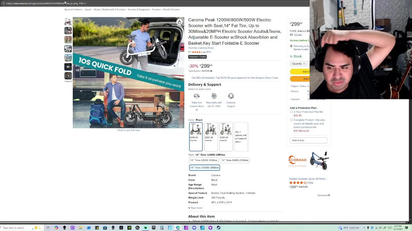
Task: Click the share icon on product image
Action: click(x=179, y=22)
